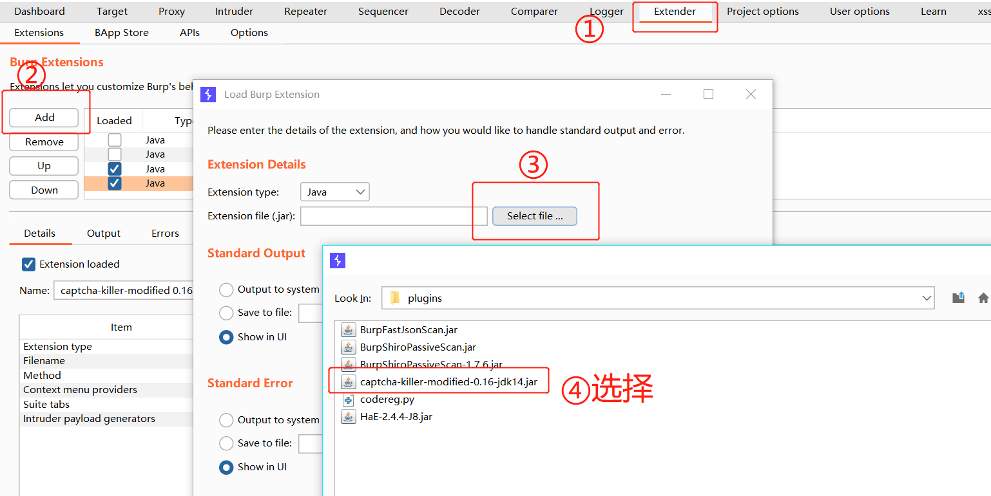Uncheck the third Java extension checkbox
This screenshot has width=991, height=496.
coord(115,169)
